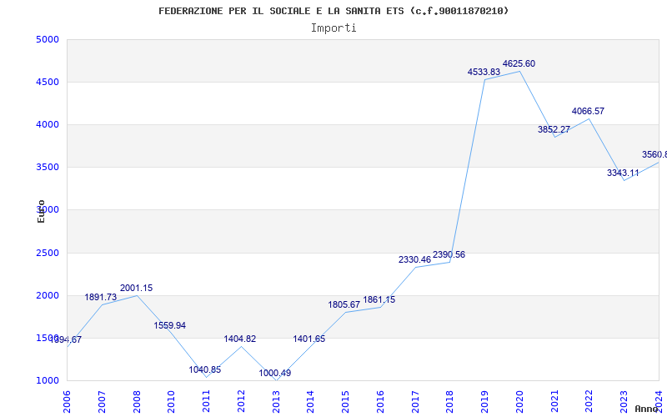667x417 pixels.
Task: Click the x-axis year label 2021
Action: click(554, 402)
